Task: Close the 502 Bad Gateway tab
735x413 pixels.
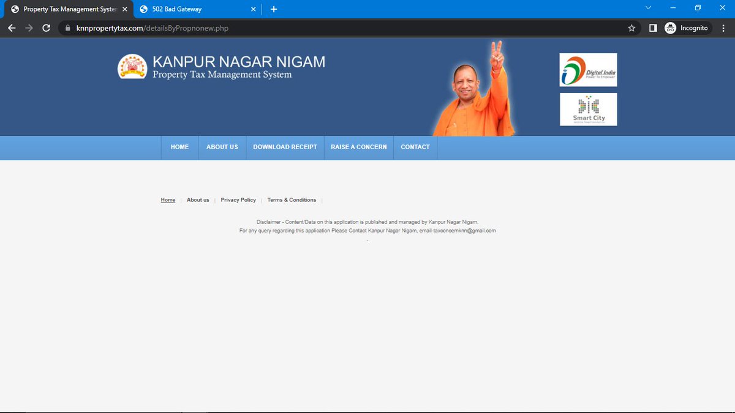Action: 253,9
